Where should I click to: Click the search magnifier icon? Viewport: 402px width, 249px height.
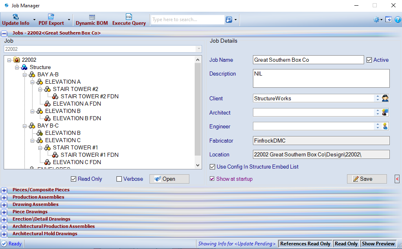coord(229,19)
